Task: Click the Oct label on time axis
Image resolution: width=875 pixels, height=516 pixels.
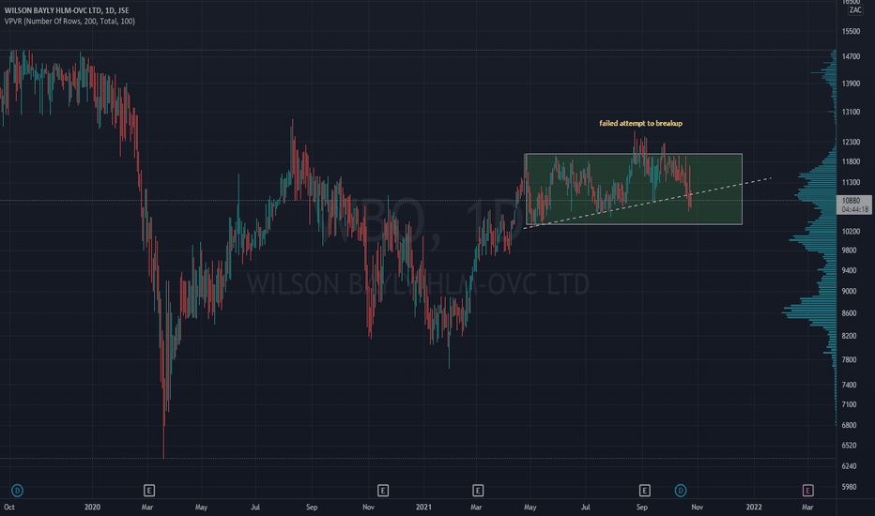Action: pyautogui.click(x=9, y=507)
